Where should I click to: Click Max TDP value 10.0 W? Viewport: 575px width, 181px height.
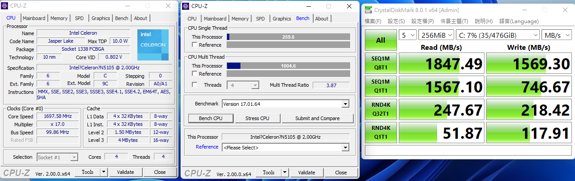[x=120, y=41]
